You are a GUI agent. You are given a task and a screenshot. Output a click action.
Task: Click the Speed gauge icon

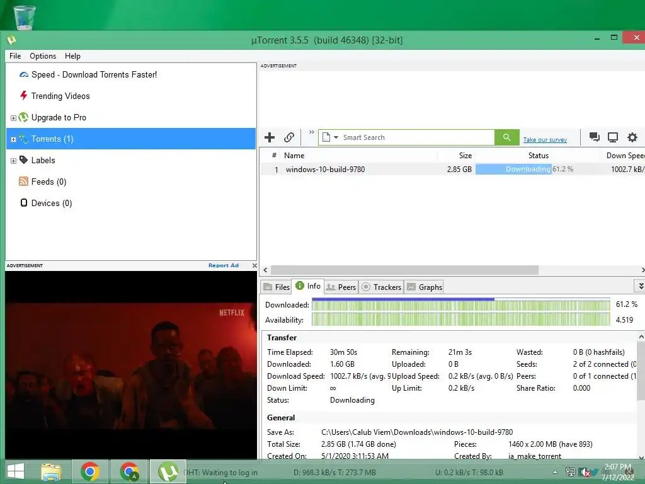(x=24, y=74)
